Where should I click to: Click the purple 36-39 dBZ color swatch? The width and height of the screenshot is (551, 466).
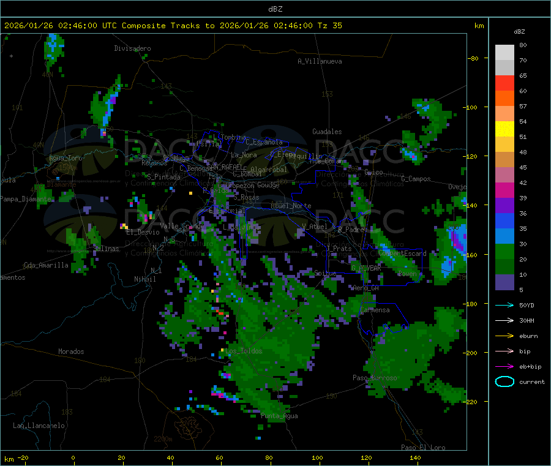coord(504,206)
